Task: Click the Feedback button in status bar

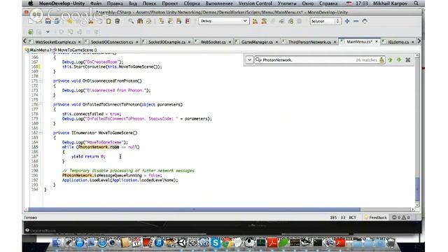Action: (375, 218)
